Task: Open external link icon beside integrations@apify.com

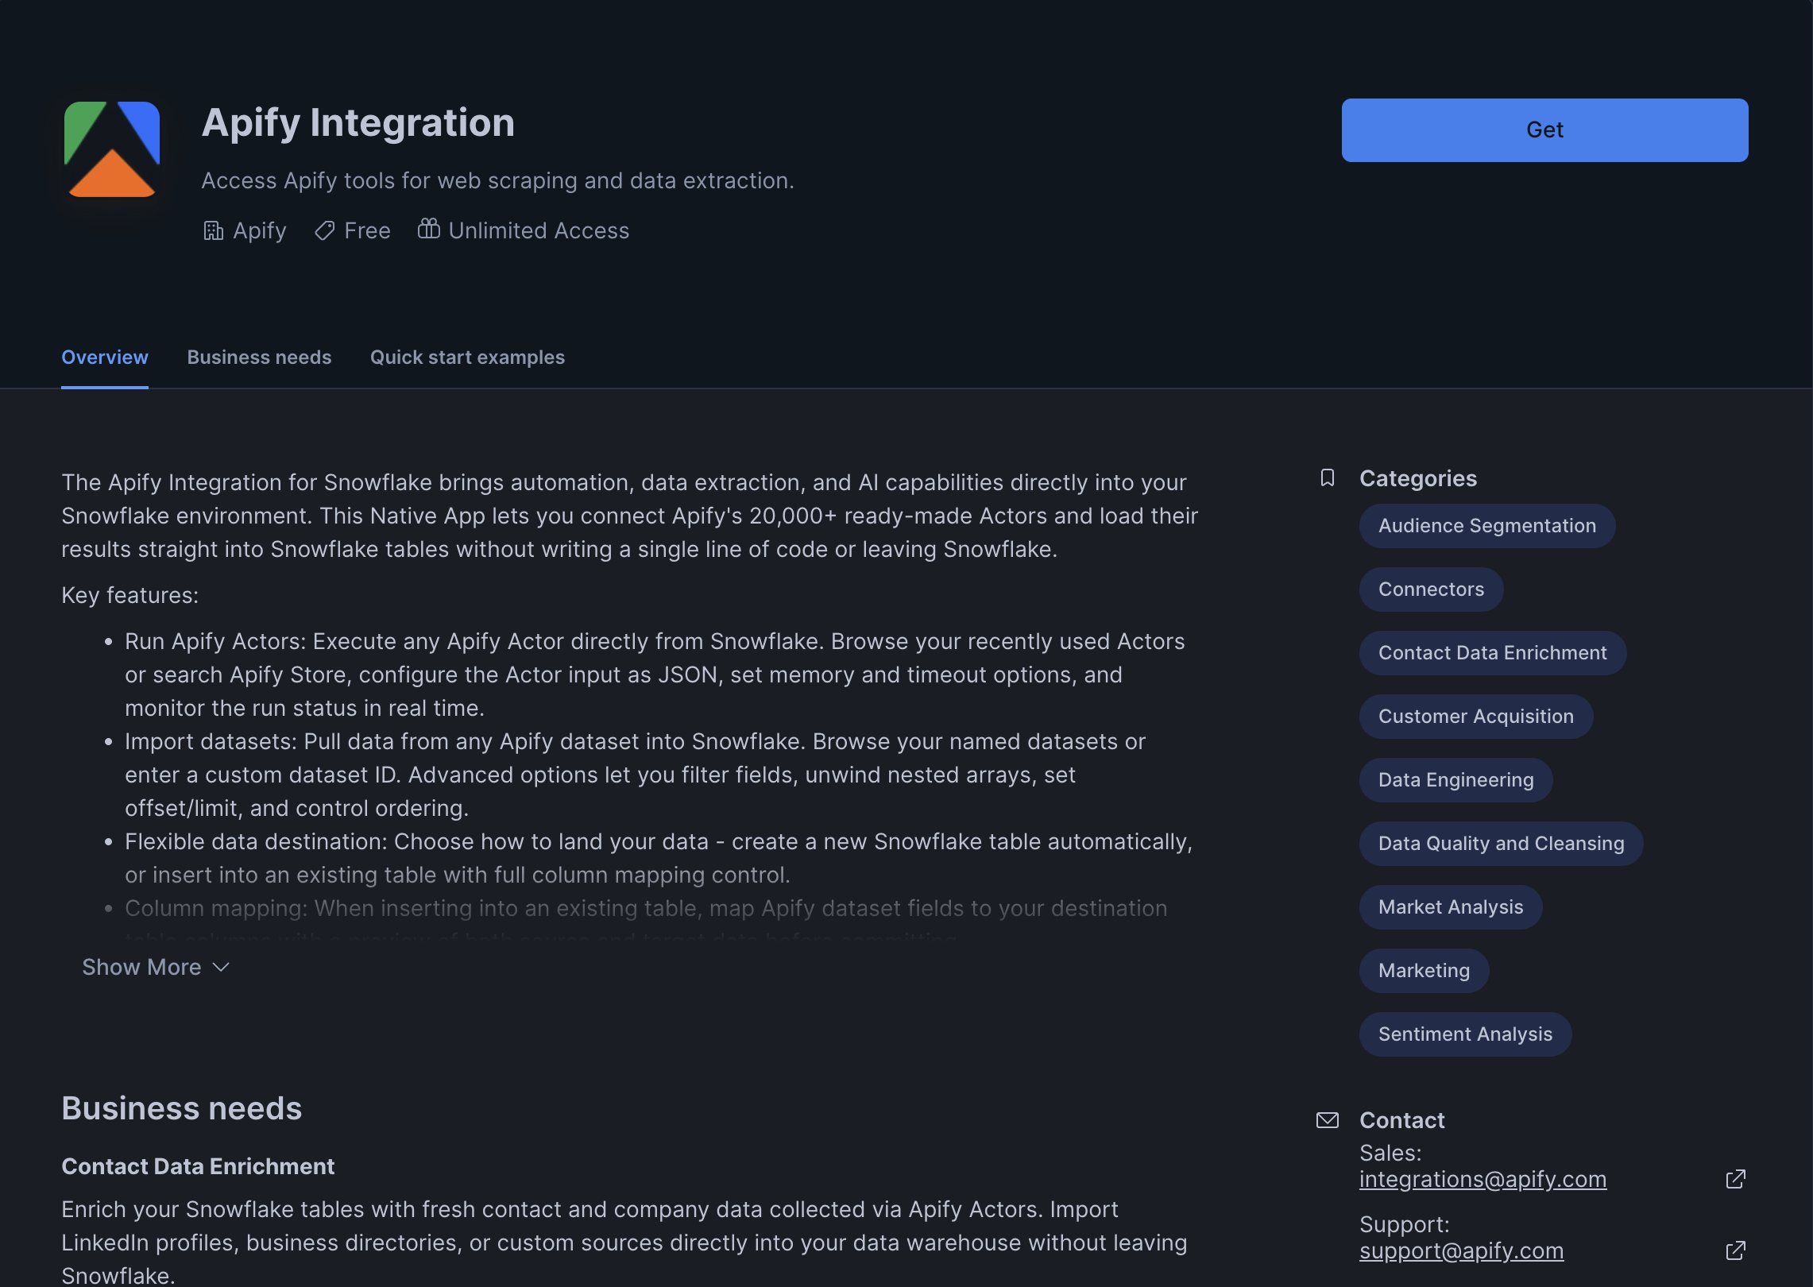Action: tap(1736, 1179)
